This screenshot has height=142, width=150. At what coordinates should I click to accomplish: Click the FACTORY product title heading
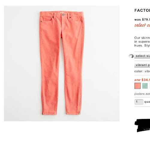point(142,10)
